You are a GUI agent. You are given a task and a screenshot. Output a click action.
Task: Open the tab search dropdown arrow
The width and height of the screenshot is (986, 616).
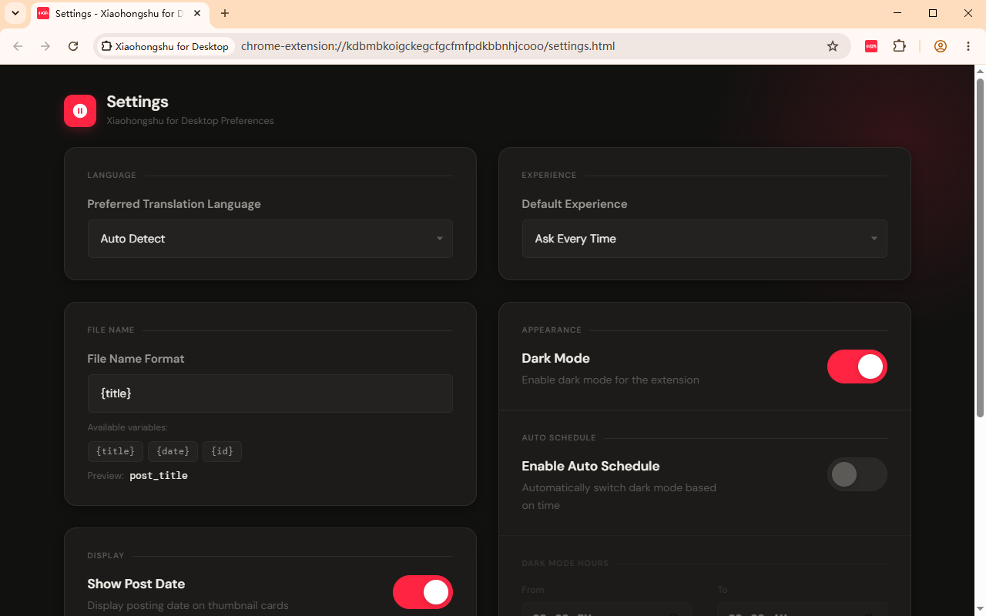click(15, 13)
